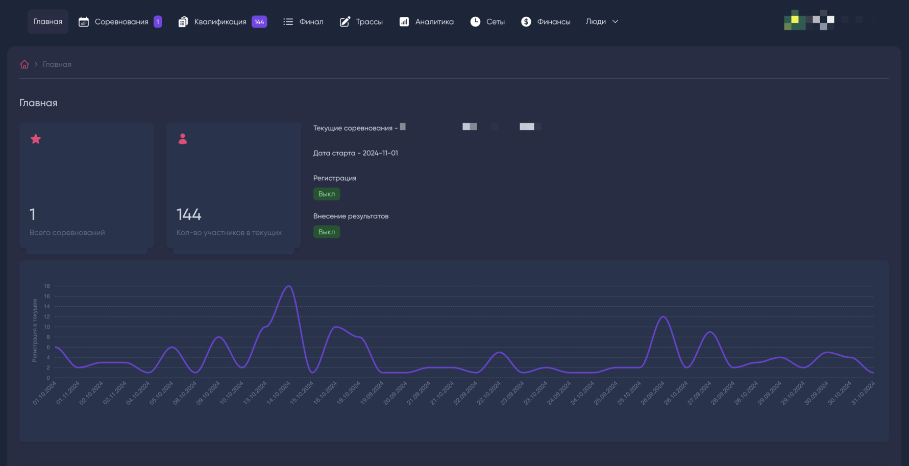Click the pink star icon on competitions card
The width and height of the screenshot is (909, 466).
tap(36, 139)
